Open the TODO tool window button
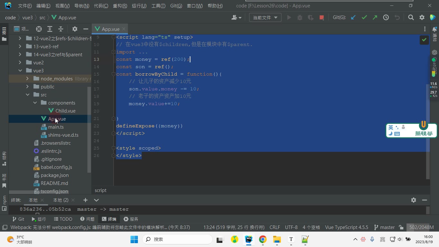The image size is (439, 247). (x=63, y=219)
